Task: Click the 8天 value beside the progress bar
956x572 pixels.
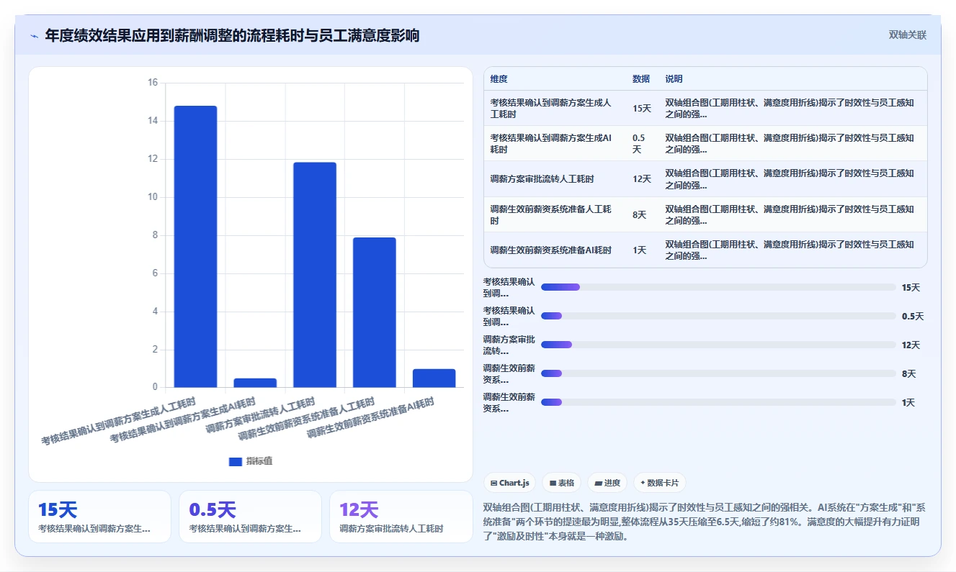Action: tap(908, 373)
